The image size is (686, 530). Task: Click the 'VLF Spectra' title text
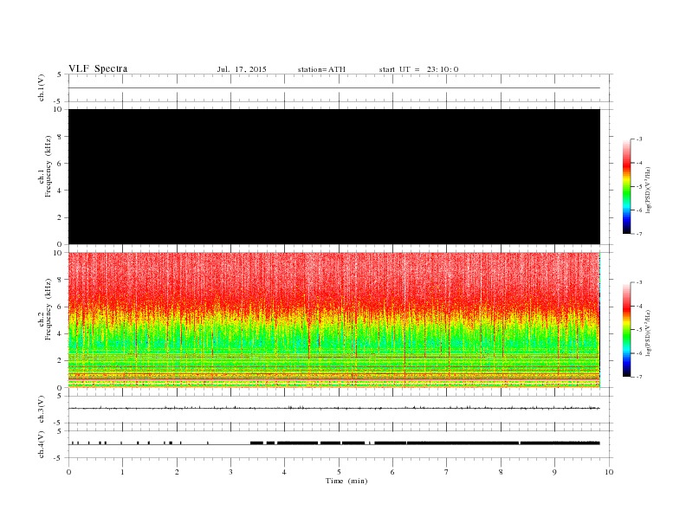[98, 68]
